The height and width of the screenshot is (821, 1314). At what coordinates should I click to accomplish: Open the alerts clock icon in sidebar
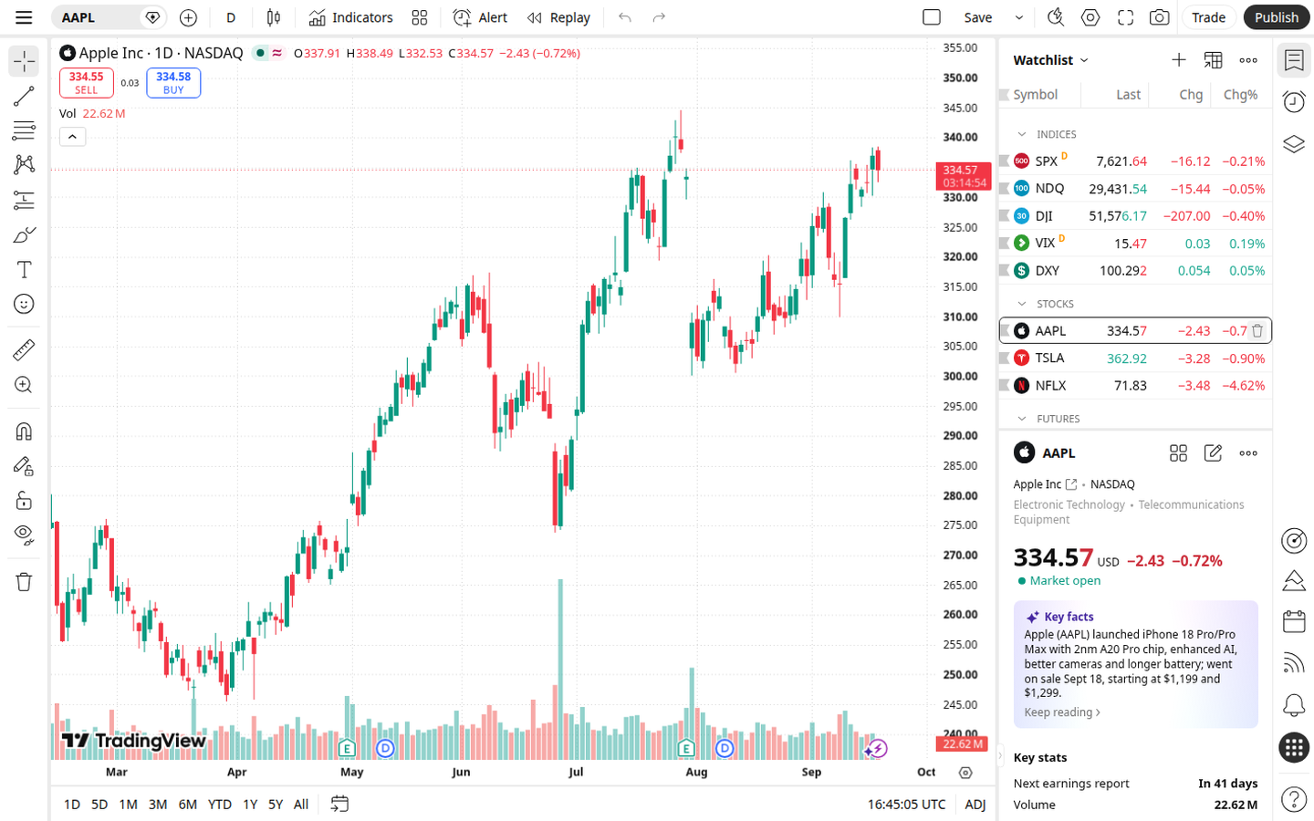[1294, 101]
